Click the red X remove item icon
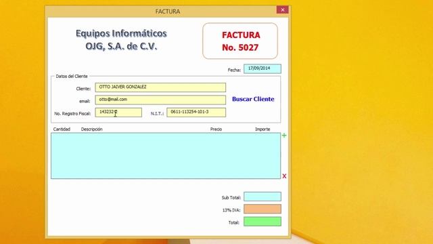Viewport: 433px width, 244px height. tap(284, 176)
